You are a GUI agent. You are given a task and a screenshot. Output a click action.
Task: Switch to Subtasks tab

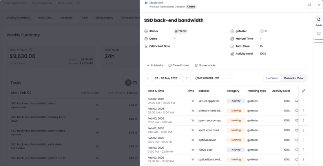coord(155,65)
